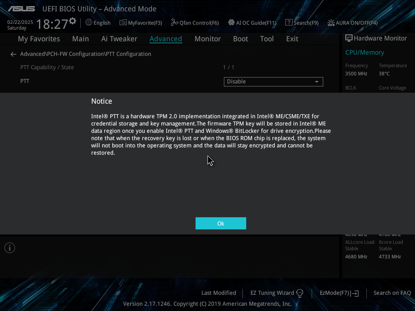Viewport: 415px width, 311px height.
Task: Click the Hardware Monitor panel icon
Action: coord(349,38)
